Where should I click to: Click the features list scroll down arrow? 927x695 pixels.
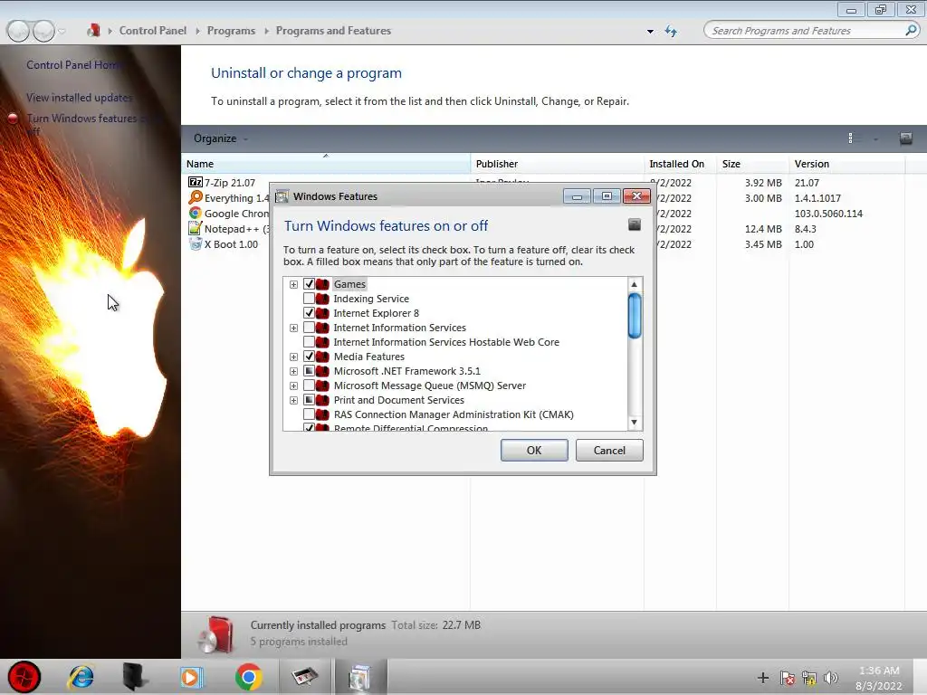(635, 423)
